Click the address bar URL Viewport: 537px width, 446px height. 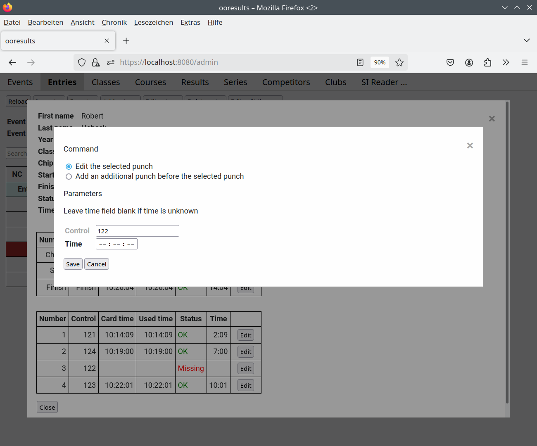(x=169, y=62)
